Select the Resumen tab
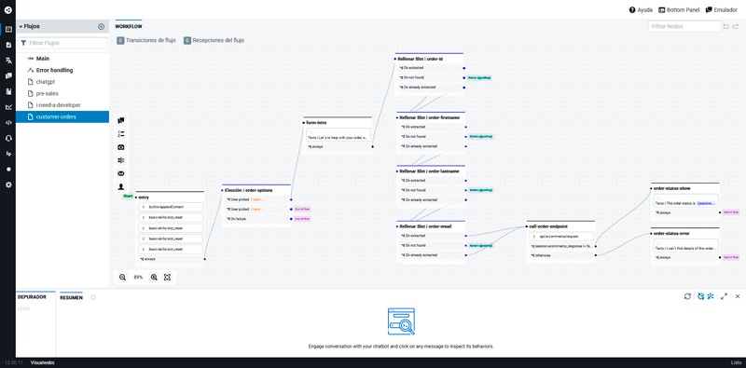This screenshot has height=368, width=746. (x=71, y=297)
